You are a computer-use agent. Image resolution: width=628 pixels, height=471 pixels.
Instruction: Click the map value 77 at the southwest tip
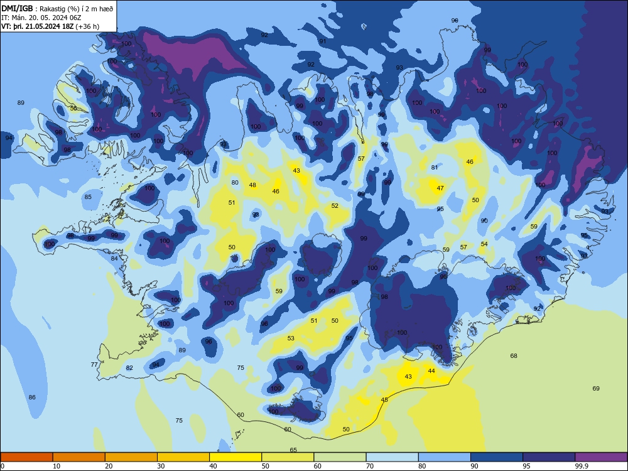94,364
